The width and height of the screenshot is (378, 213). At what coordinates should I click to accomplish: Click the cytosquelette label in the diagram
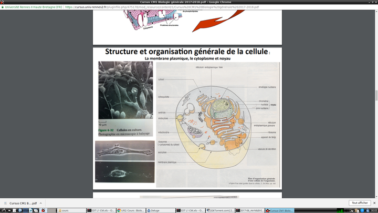point(164,97)
